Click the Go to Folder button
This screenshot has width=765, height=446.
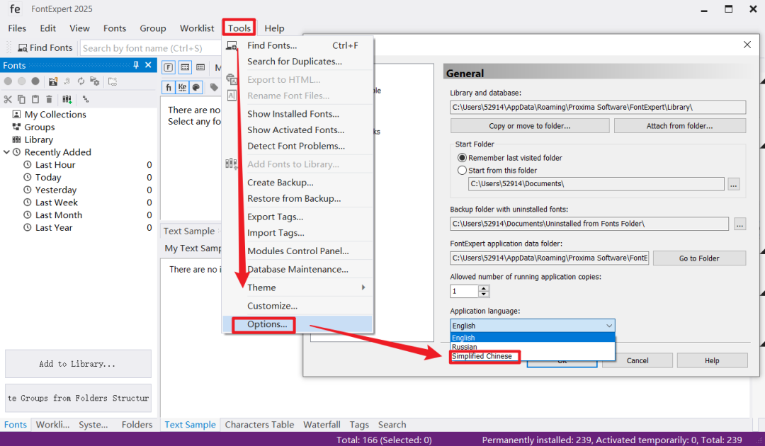coord(699,258)
